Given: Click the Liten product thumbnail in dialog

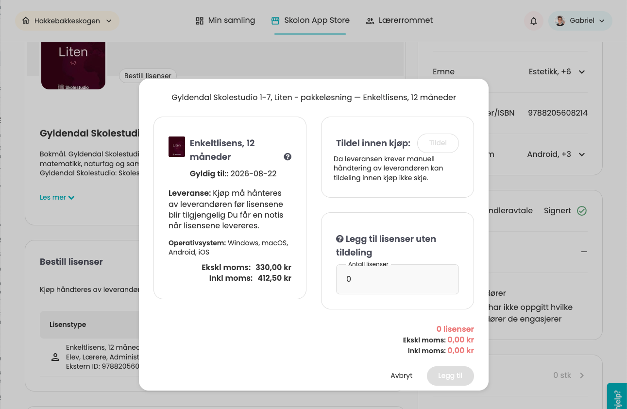Looking at the screenshot, I should click(177, 146).
